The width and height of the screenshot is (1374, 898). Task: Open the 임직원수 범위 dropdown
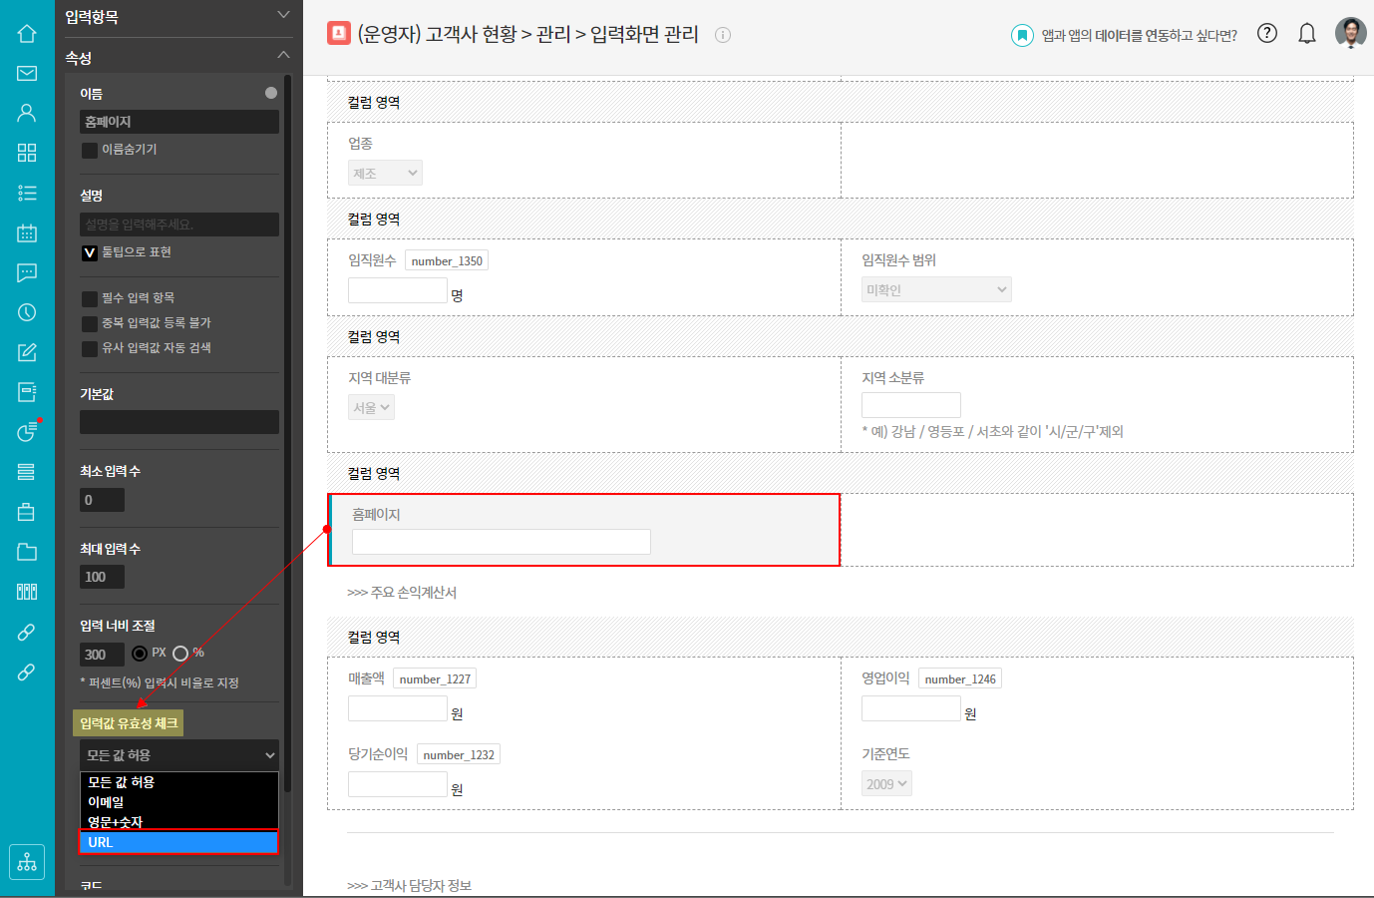[x=936, y=289]
